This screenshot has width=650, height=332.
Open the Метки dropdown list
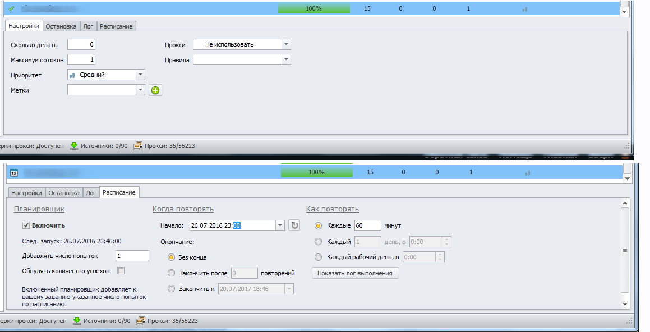click(x=140, y=90)
